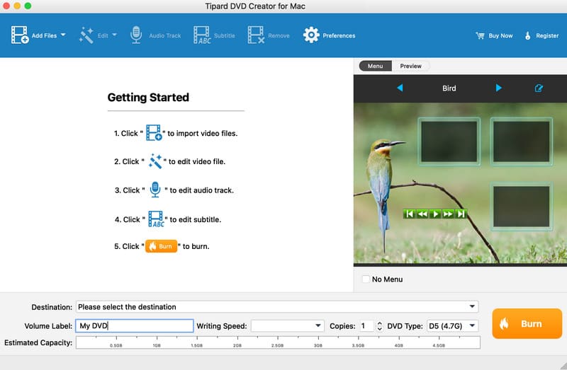Click the Estimated Capacity bar
567x370 pixels.
[278, 342]
